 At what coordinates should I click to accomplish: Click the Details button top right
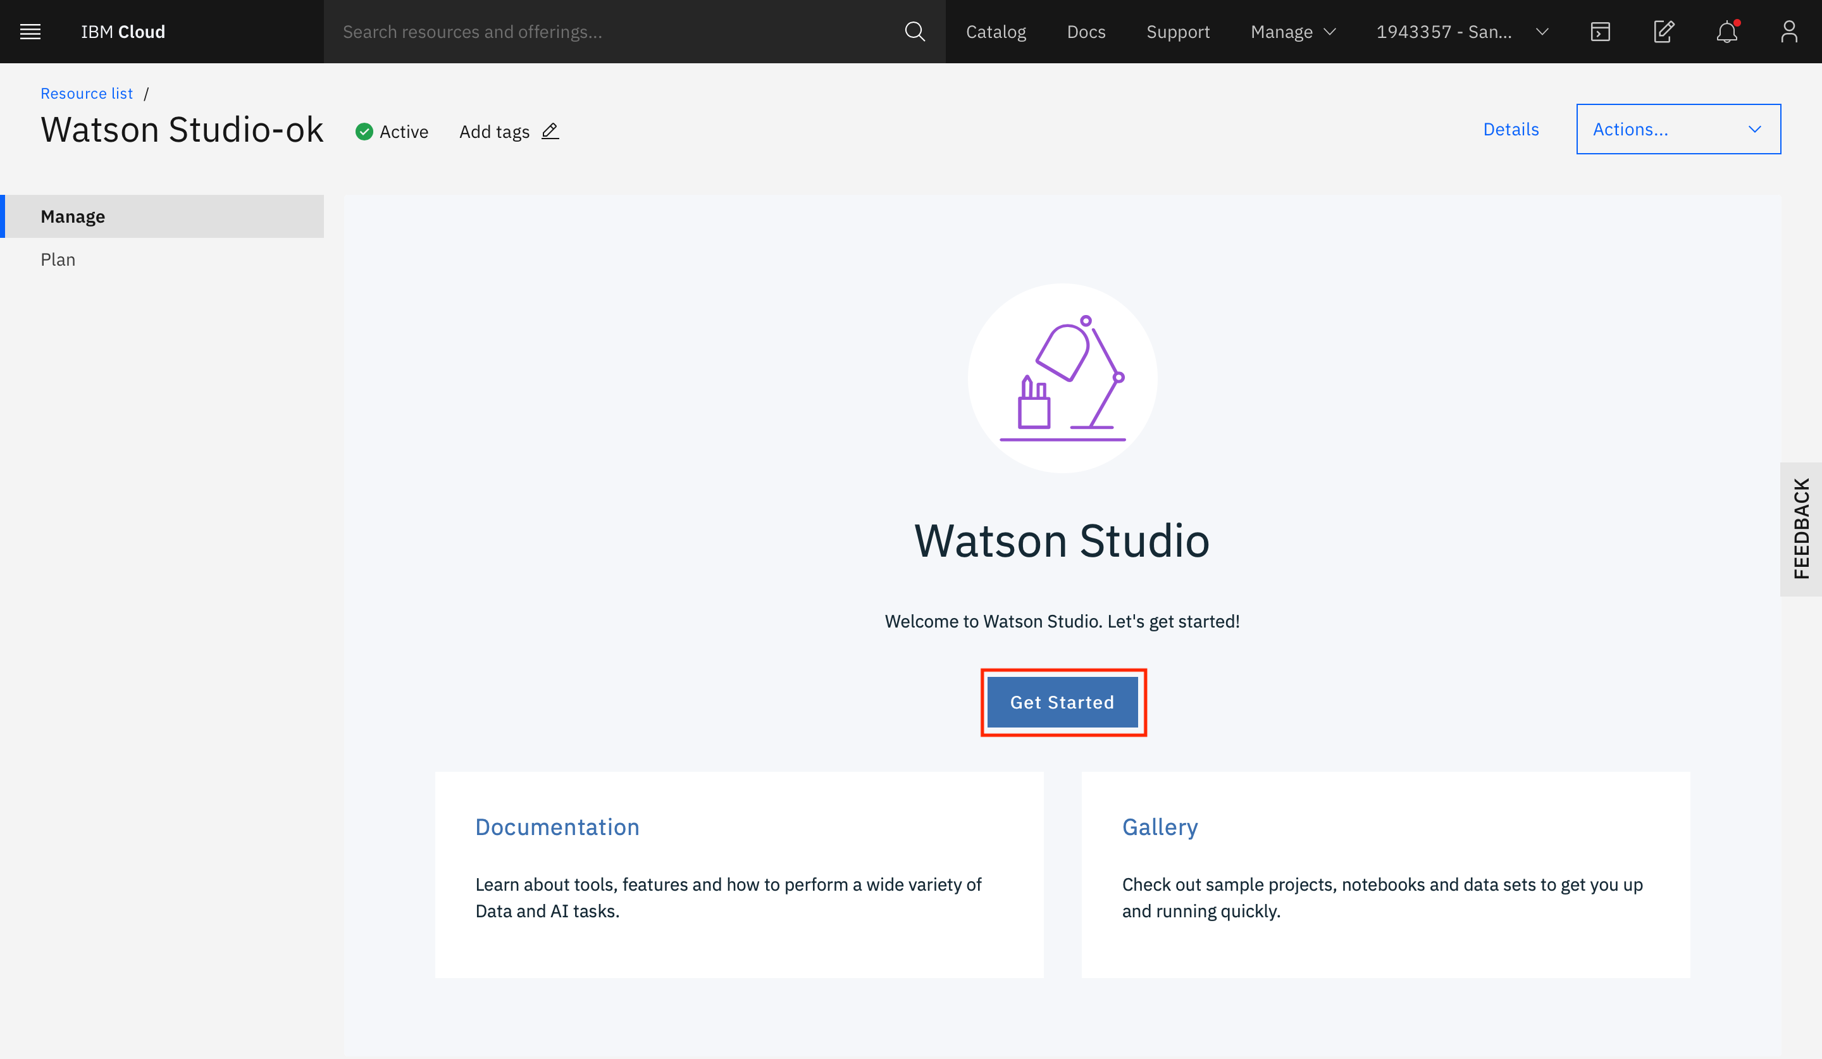click(x=1511, y=128)
